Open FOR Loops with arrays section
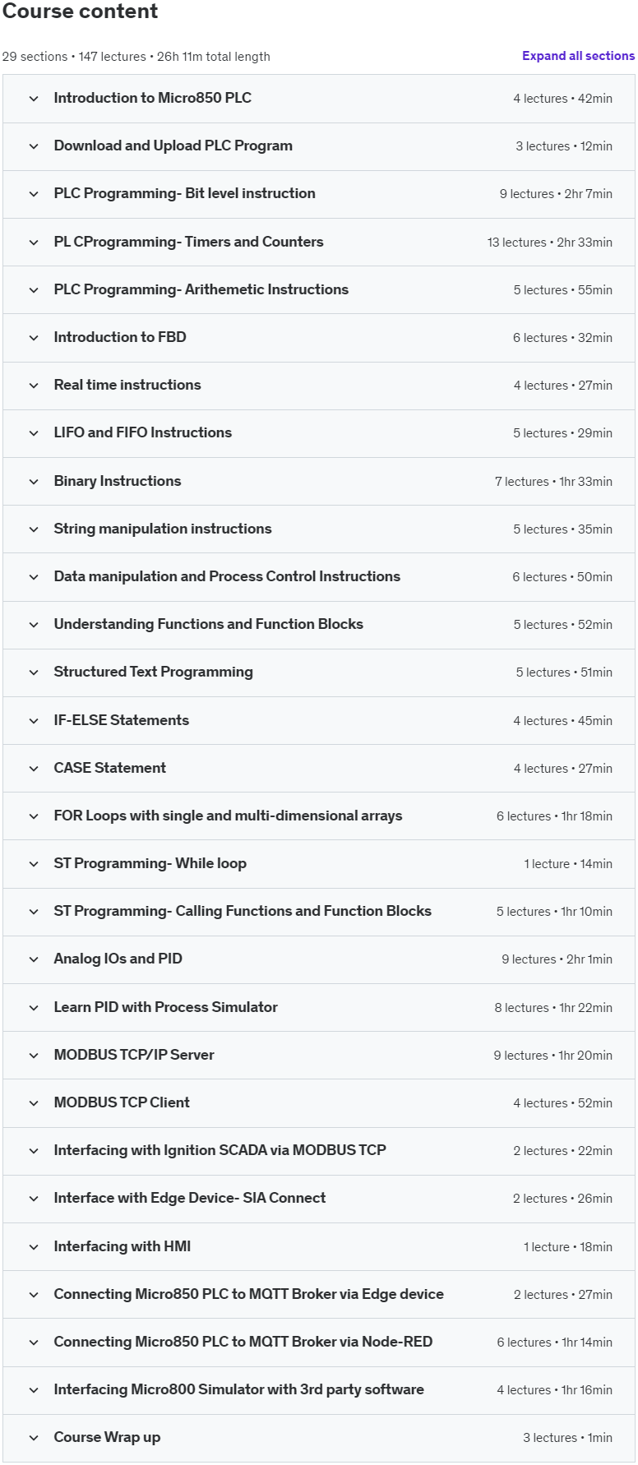This screenshot has width=638, height=1465. (x=228, y=816)
